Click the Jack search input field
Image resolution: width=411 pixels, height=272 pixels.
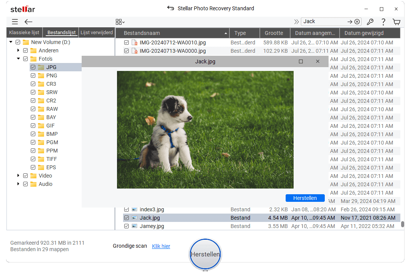tap(323, 22)
